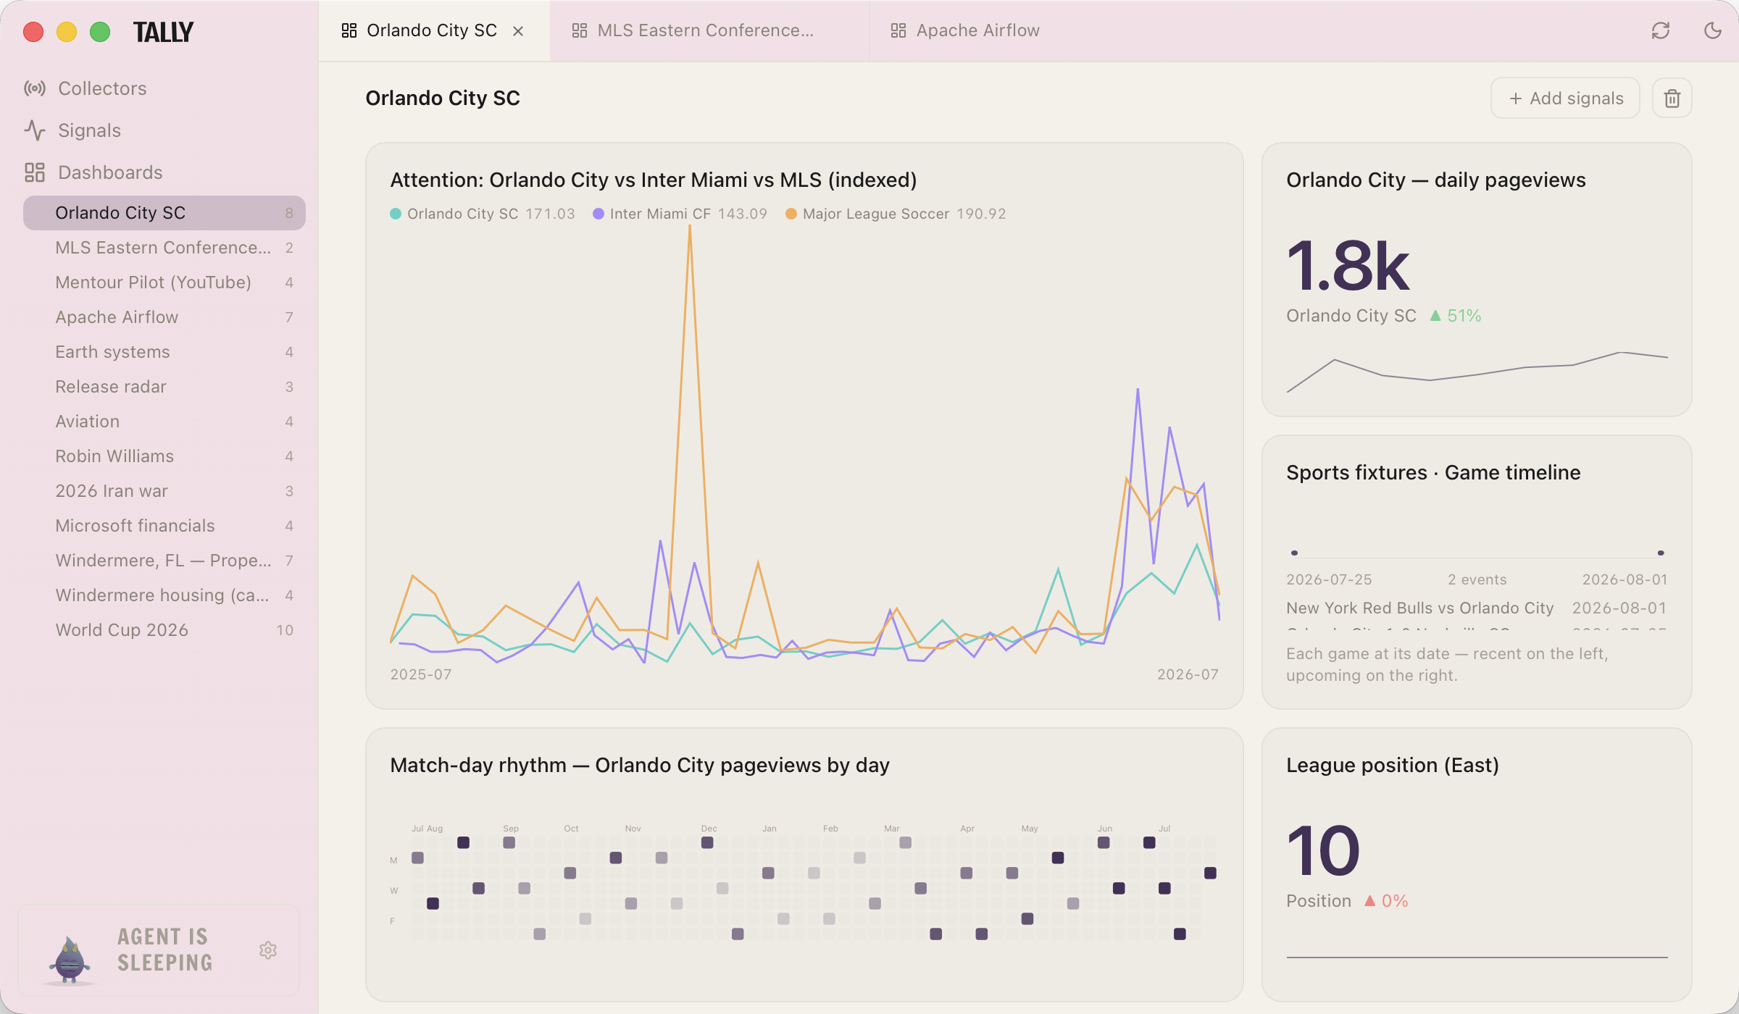Click the Dec month label in heatmap
This screenshot has width=1739, height=1014.
click(709, 829)
